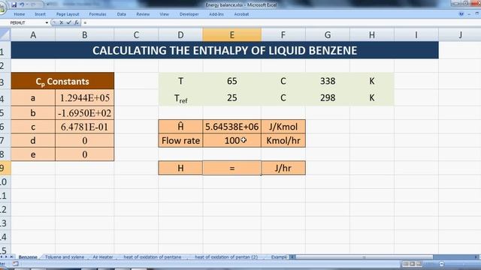Click the Undo arrow icon

tap(22, 5)
